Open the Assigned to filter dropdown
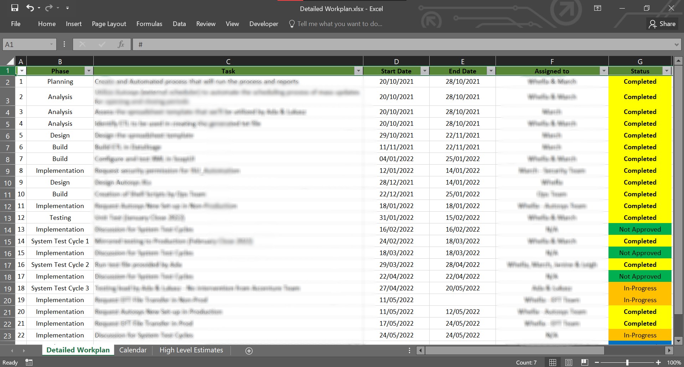 tap(604, 71)
